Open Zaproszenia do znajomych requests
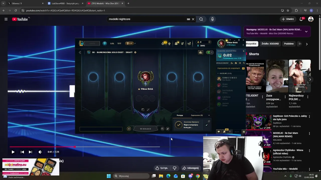 point(231,68)
